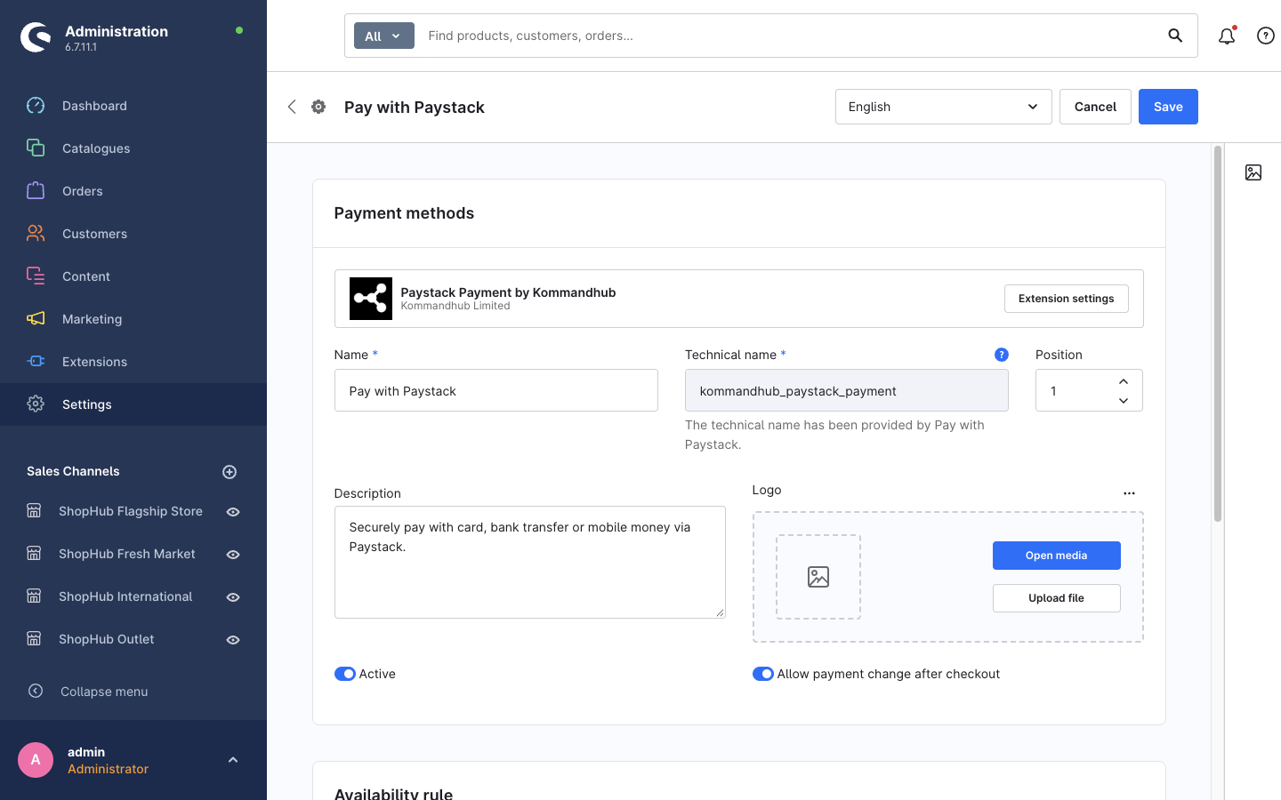Open Marketing menu item

133,319
